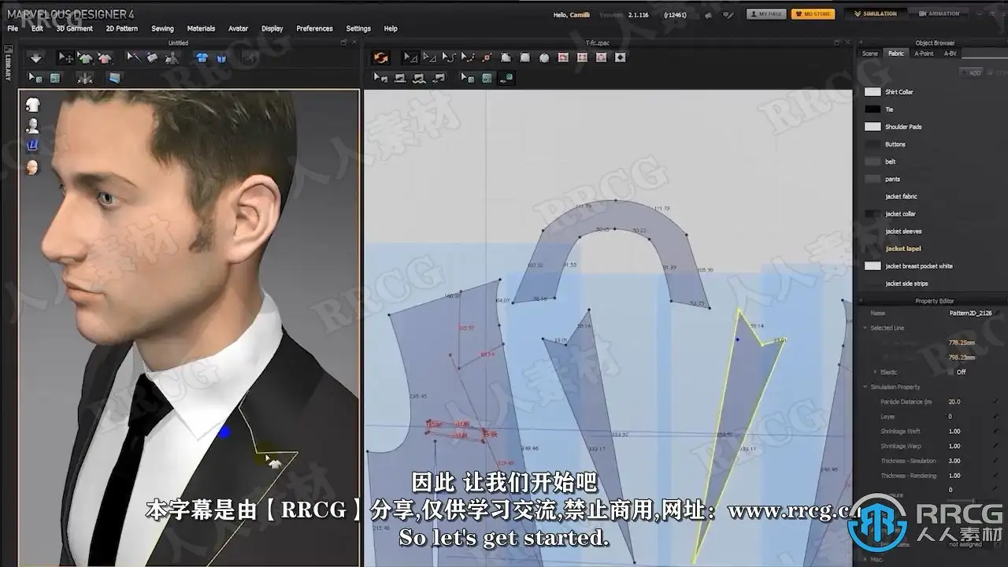Viewport: 1008px width, 567px height.
Task: Show avatar display options icon
Action: (x=32, y=125)
